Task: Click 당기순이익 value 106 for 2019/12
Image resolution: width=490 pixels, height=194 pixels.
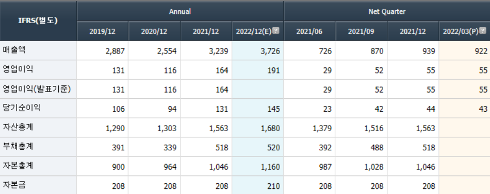Action: [119, 109]
